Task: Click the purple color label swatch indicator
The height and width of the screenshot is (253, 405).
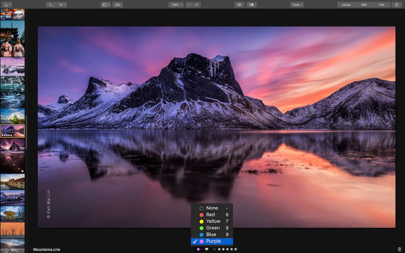Action: click(x=198, y=249)
